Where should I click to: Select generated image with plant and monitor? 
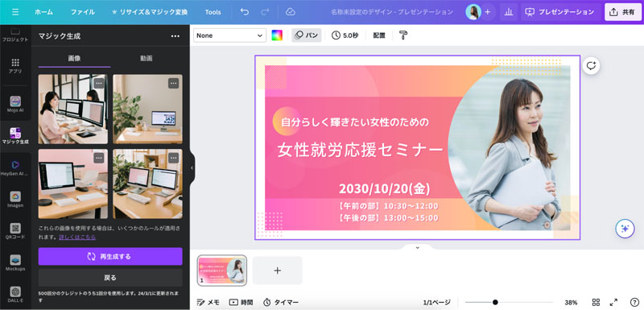148,110
